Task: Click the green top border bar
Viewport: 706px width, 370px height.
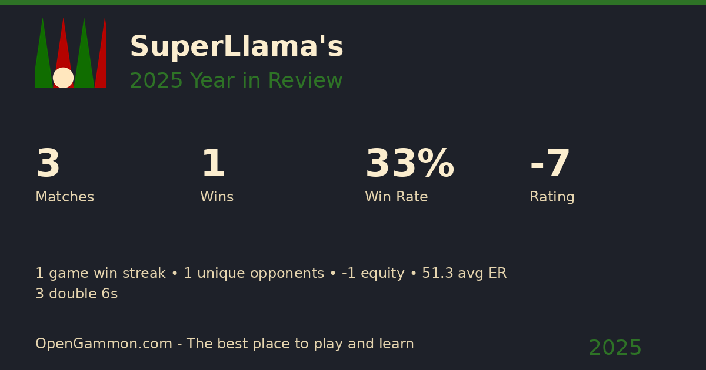Action: pos(353,2)
